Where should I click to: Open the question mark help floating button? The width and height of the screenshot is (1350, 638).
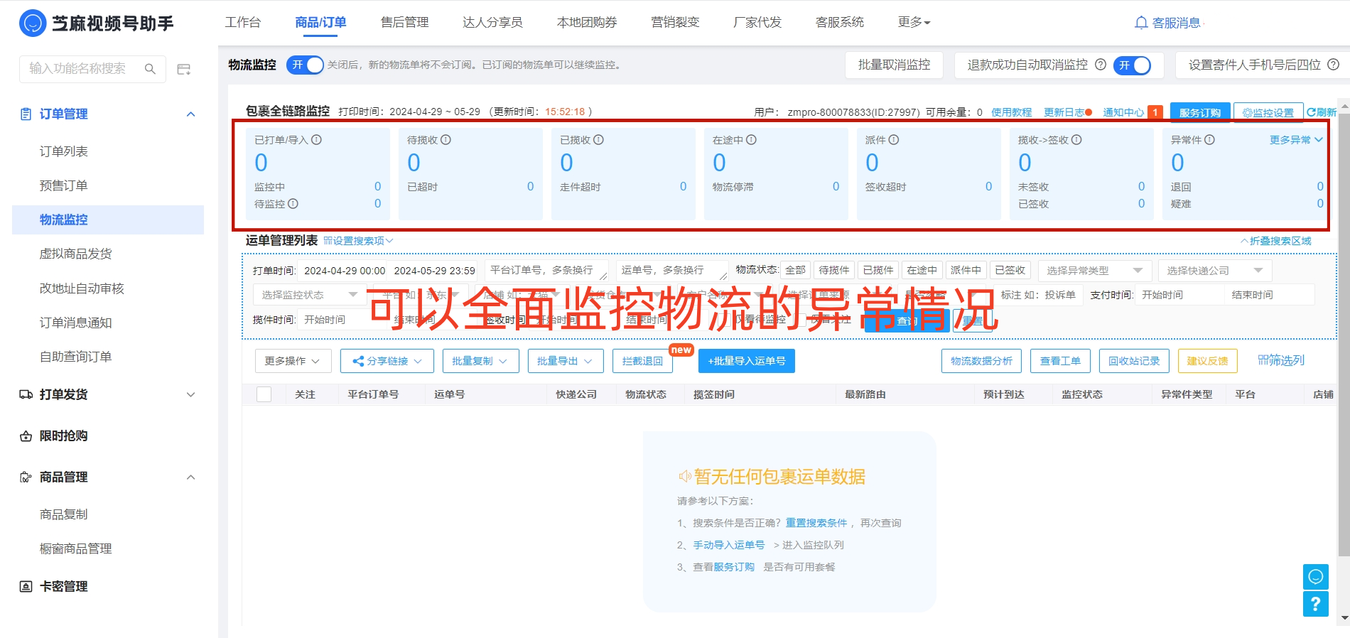tap(1316, 604)
